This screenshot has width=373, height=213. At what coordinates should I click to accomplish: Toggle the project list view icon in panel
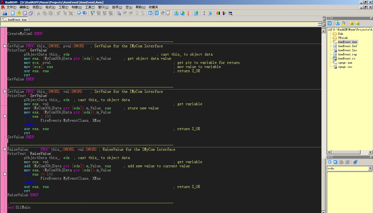[x=330, y=24]
